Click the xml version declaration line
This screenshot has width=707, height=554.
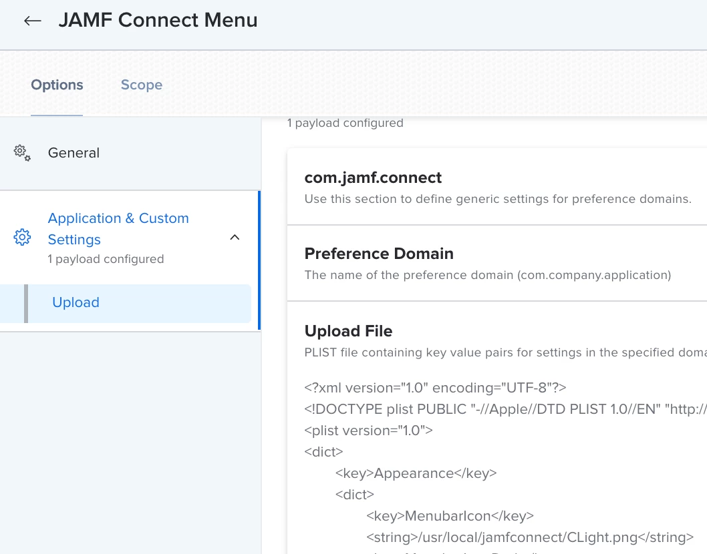435,388
